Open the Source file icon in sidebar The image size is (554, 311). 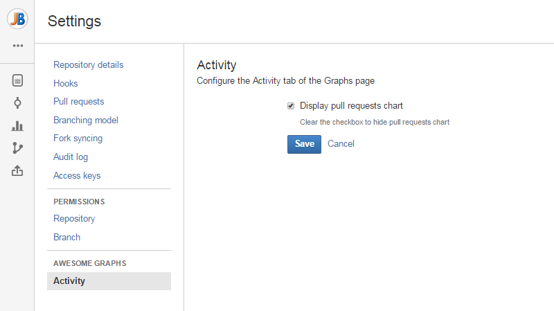click(17, 80)
